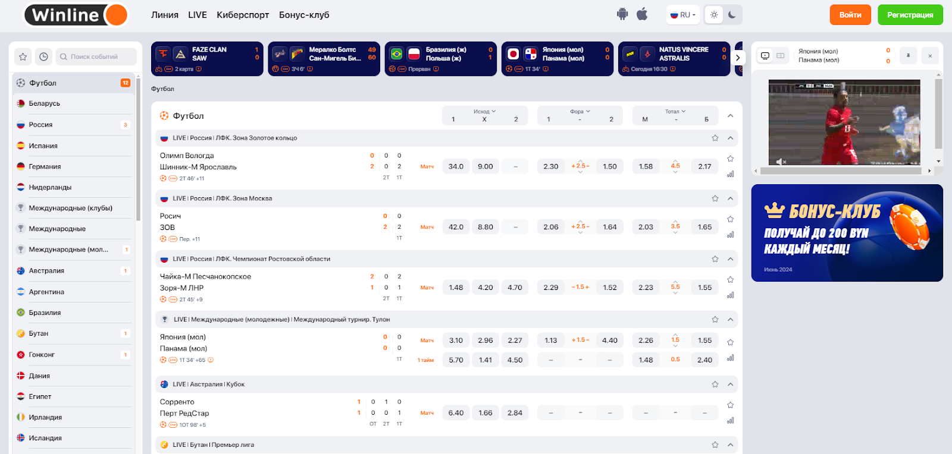Open the Исход market dropdown
The width and height of the screenshot is (952, 454).
pos(484,111)
